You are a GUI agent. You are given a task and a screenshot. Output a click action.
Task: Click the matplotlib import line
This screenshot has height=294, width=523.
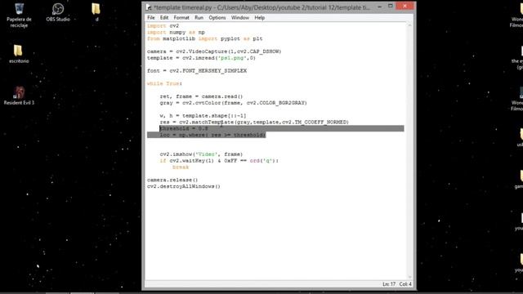(205, 38)
